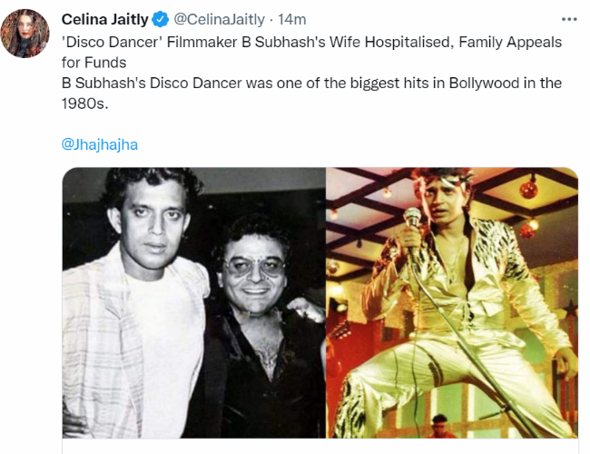
Task: Click the 'for Funds' text line
Action: [x=93, y=63]
